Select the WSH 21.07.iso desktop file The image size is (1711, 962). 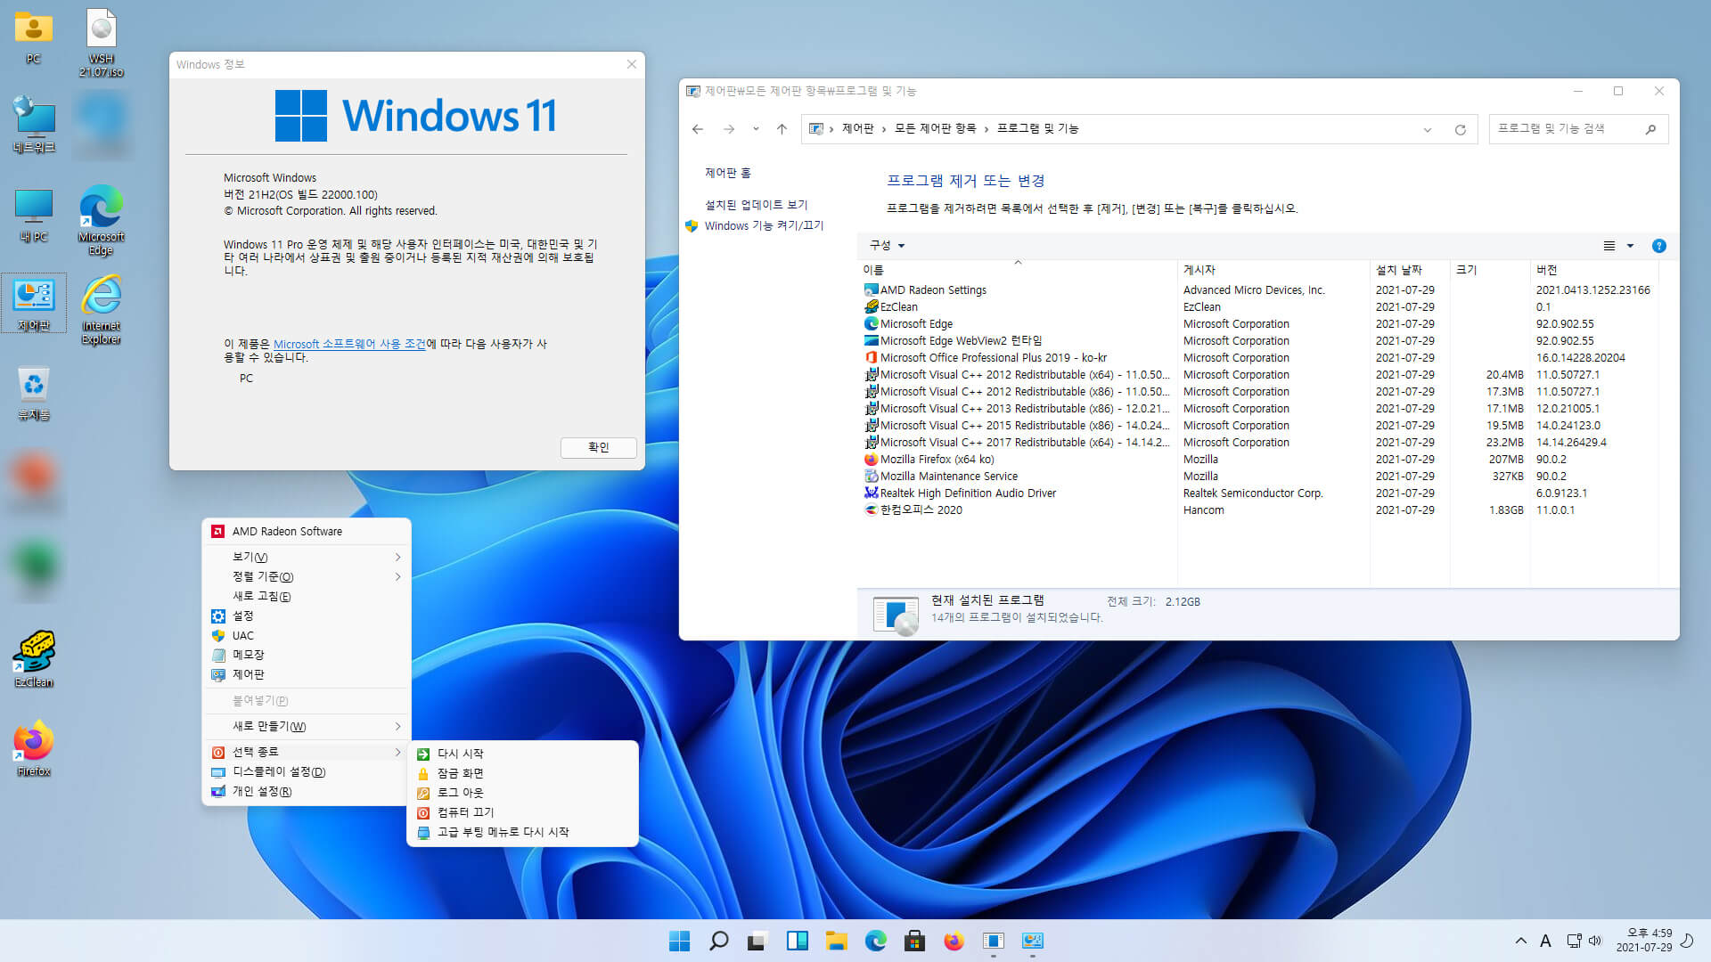101,42
